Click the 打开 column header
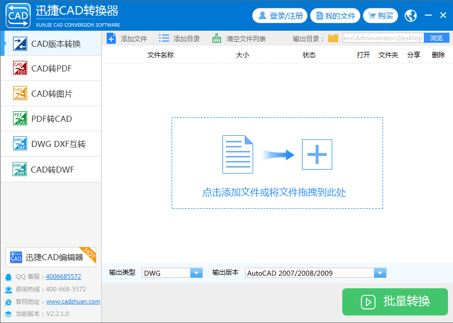 [363, 55]
